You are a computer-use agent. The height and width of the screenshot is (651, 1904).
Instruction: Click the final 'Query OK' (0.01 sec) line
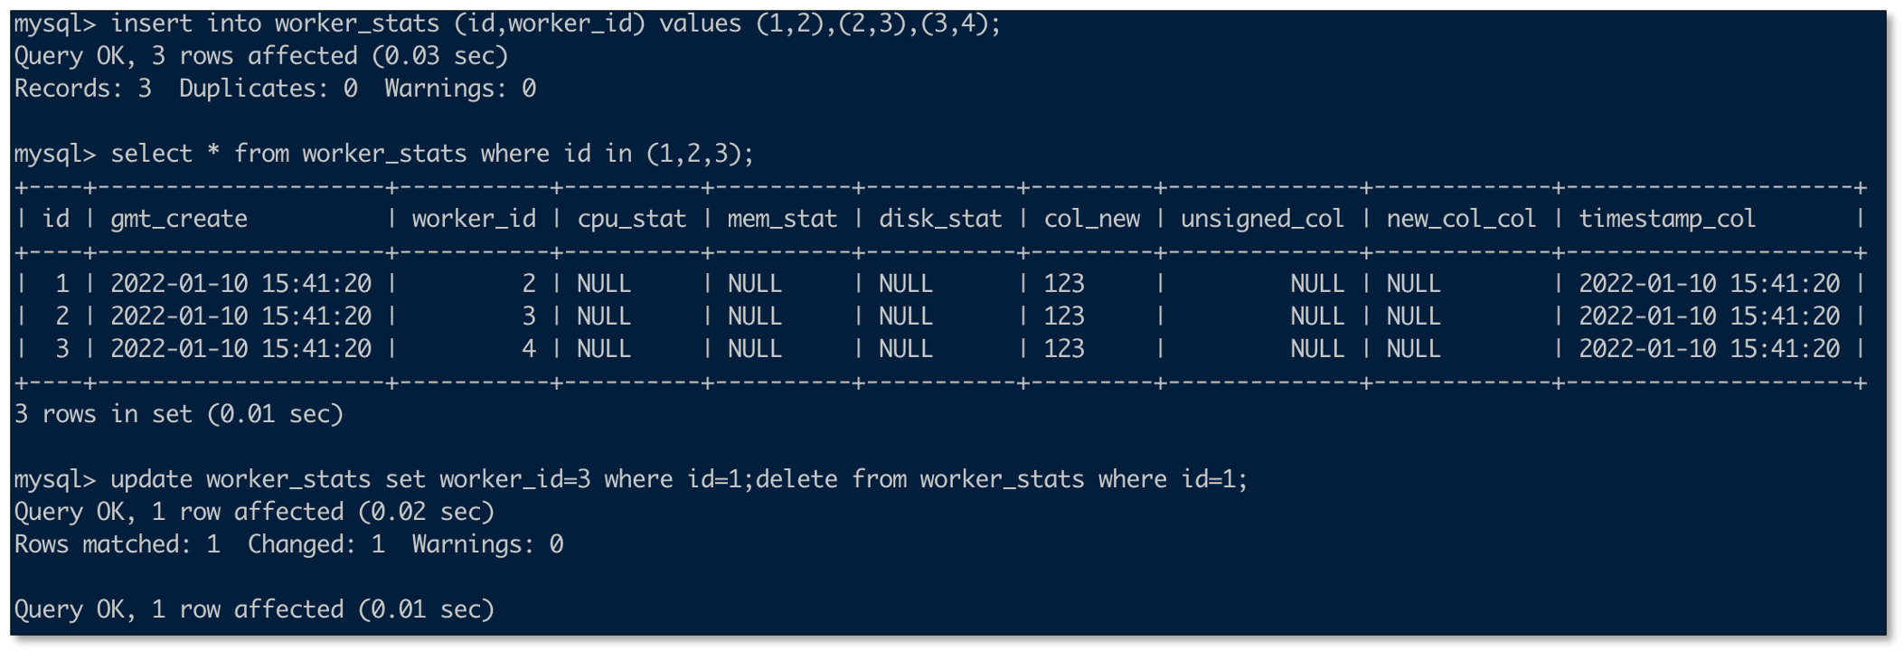pyautogui.click(x=254, y=609)
